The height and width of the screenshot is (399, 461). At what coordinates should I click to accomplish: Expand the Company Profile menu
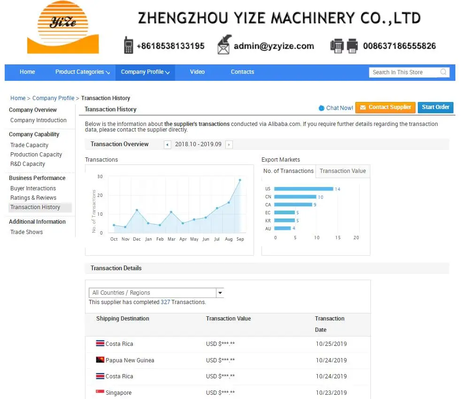click(x=145, y=72)
